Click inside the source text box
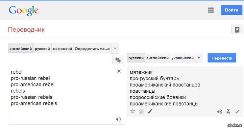 [66, 95]
